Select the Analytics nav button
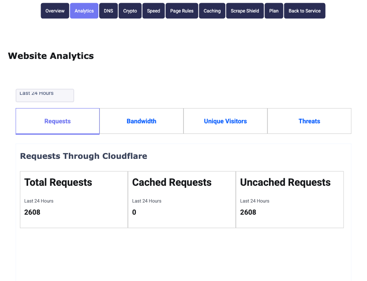The image size is (367, 281). pos(84,11)
